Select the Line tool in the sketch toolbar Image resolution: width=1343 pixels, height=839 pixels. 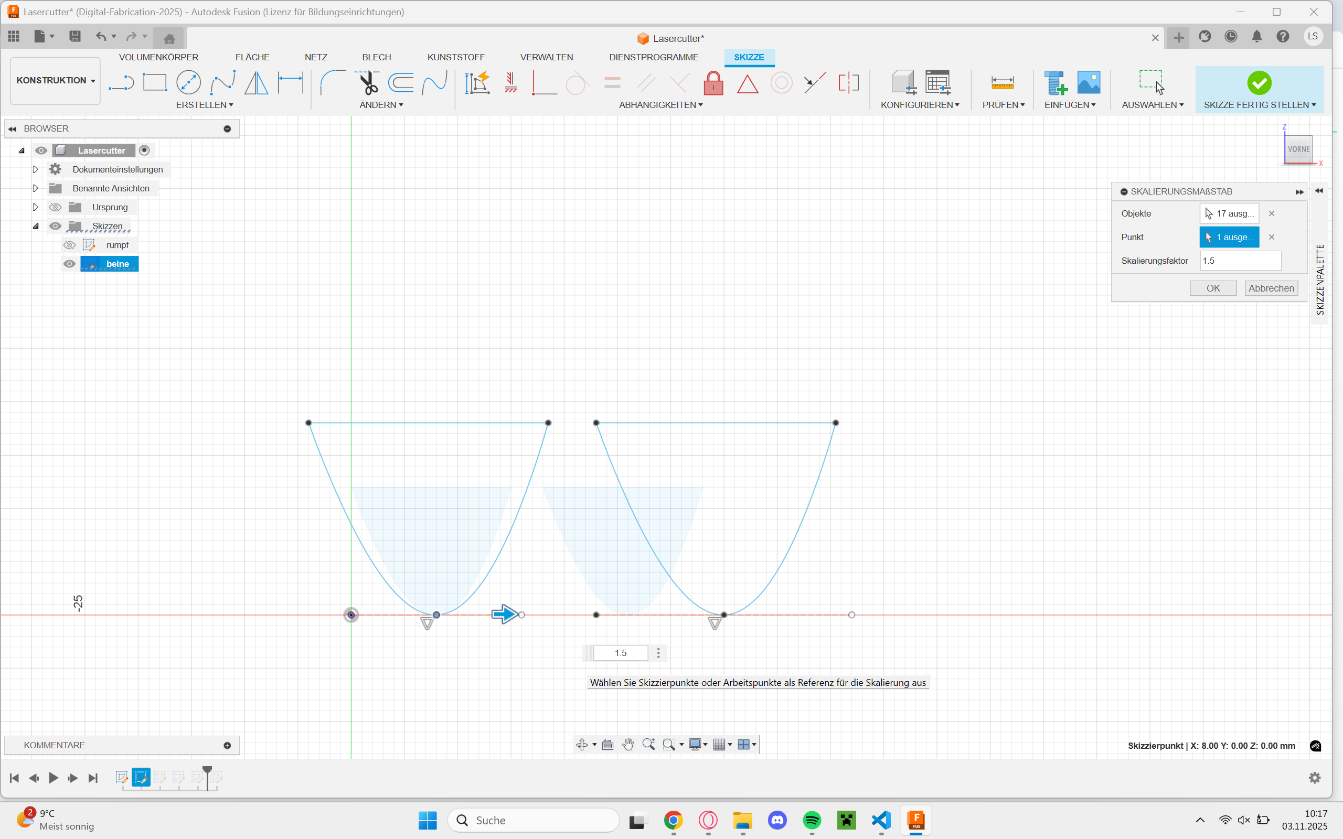[121, 83]
